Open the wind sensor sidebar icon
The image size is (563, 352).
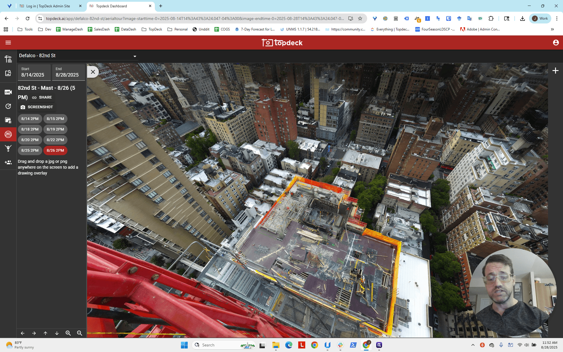(8, 148)
